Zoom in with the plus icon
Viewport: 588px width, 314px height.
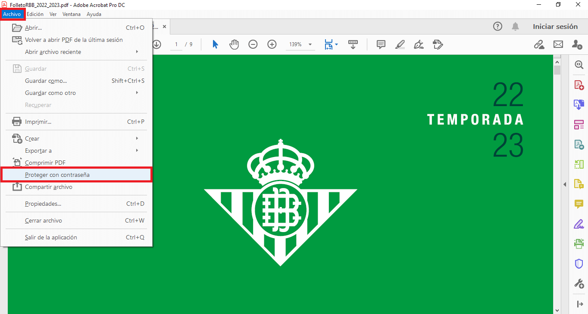point(272,44)
